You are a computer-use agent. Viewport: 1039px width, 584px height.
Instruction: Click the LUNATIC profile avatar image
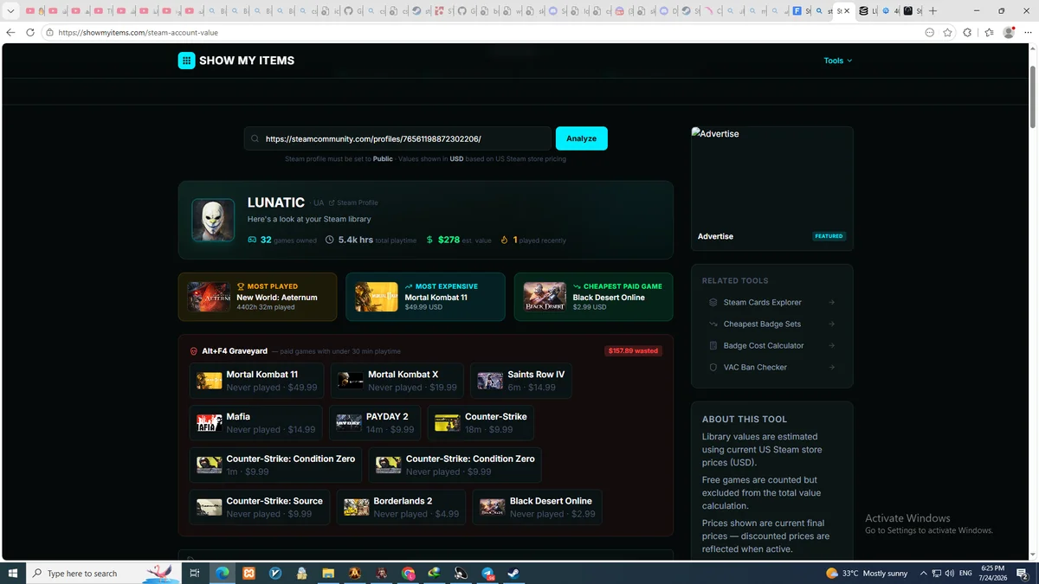coord(213,220)
